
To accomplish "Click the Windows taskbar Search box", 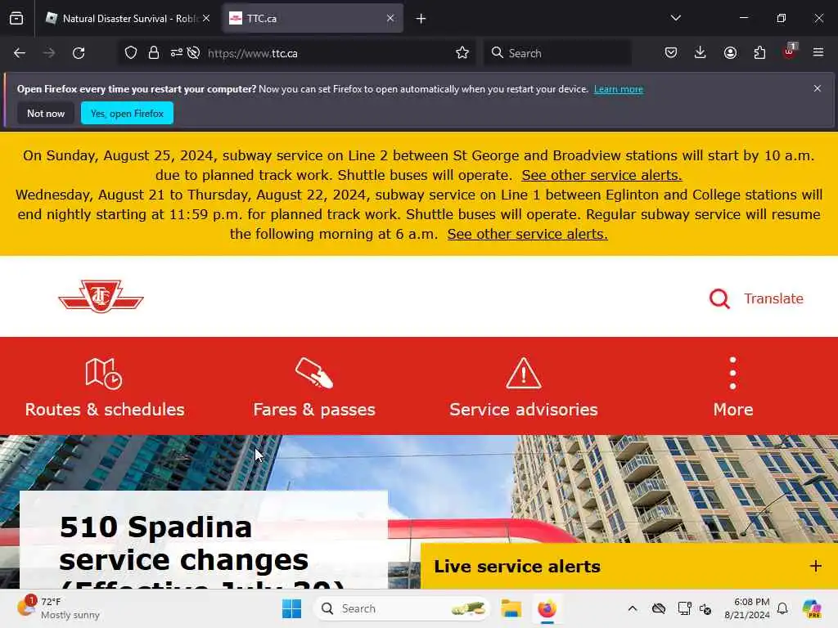I will point(401,608).
